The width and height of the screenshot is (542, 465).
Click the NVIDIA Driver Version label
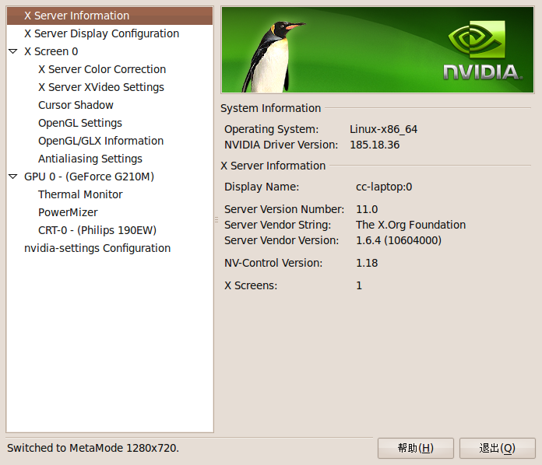coord(281,145)
